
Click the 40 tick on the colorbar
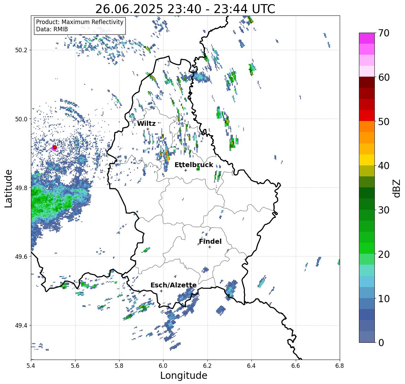tap(384, 166)
